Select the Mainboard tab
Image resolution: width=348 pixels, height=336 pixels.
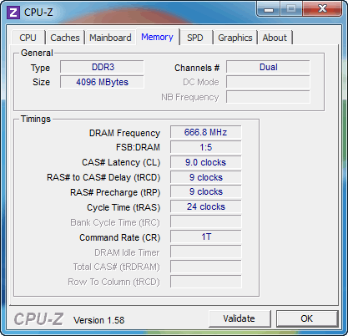(x=110, y=38)
